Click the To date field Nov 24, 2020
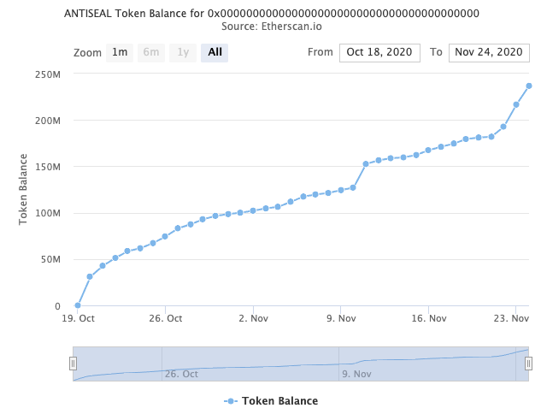Viewport: 541px width, 414px height. [x=489, y=52]
